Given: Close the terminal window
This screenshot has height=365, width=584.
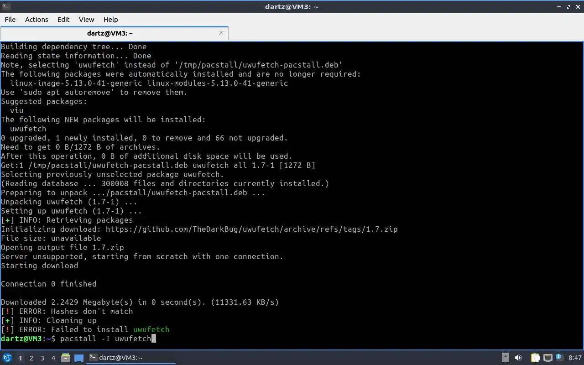Looking at the screenshot, I should (x=578, y=6).
